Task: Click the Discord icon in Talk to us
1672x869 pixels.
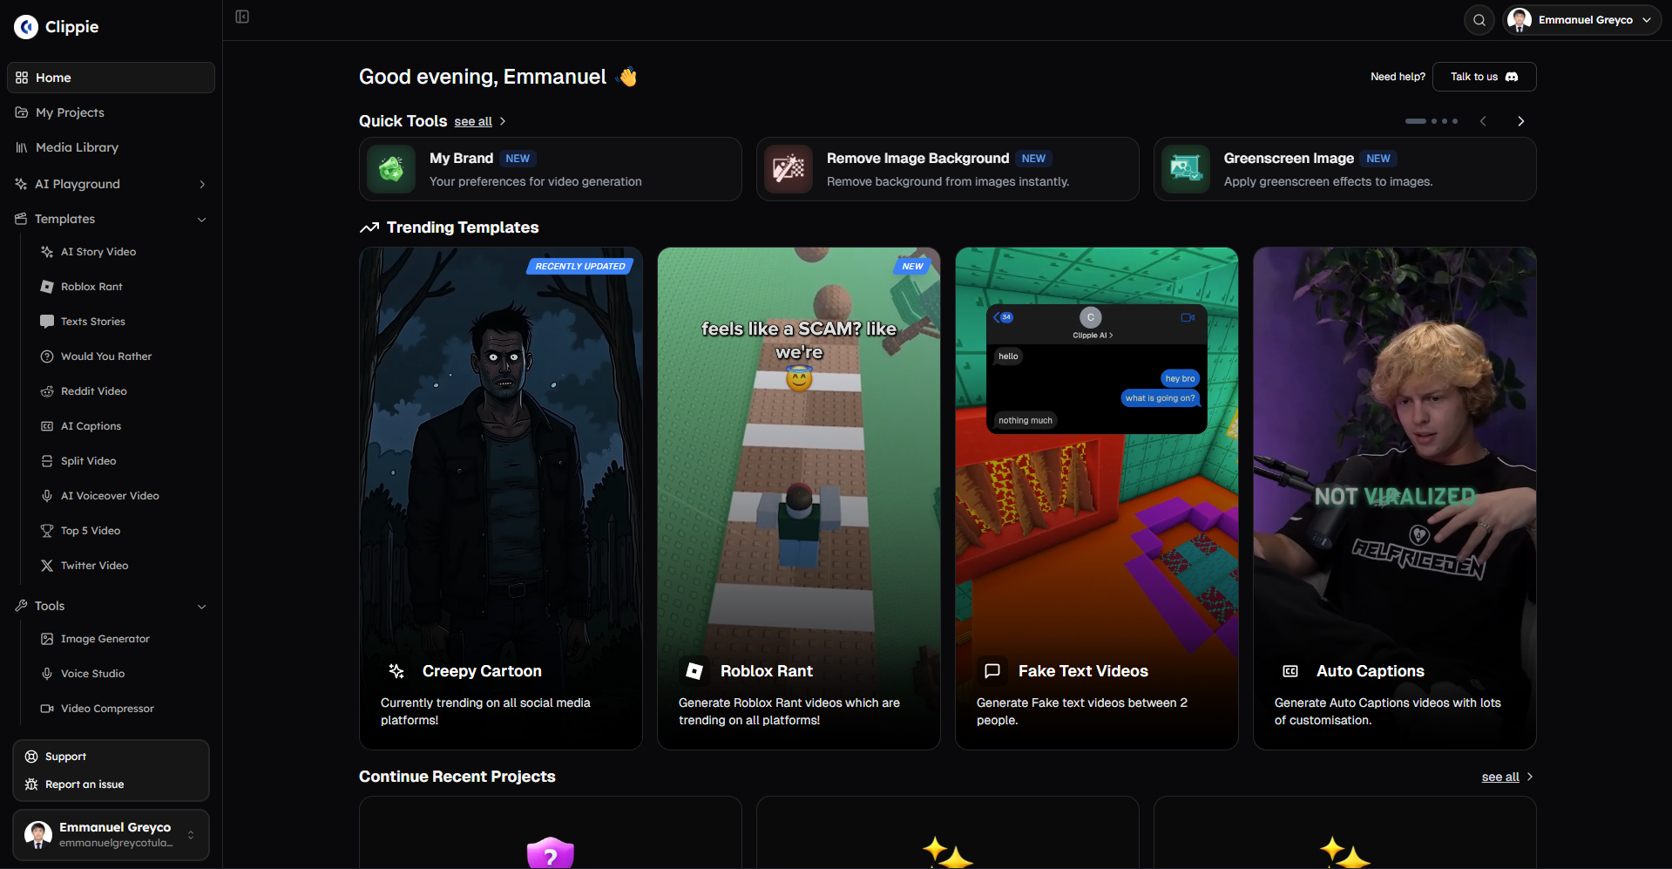Action: [1512, 77]
